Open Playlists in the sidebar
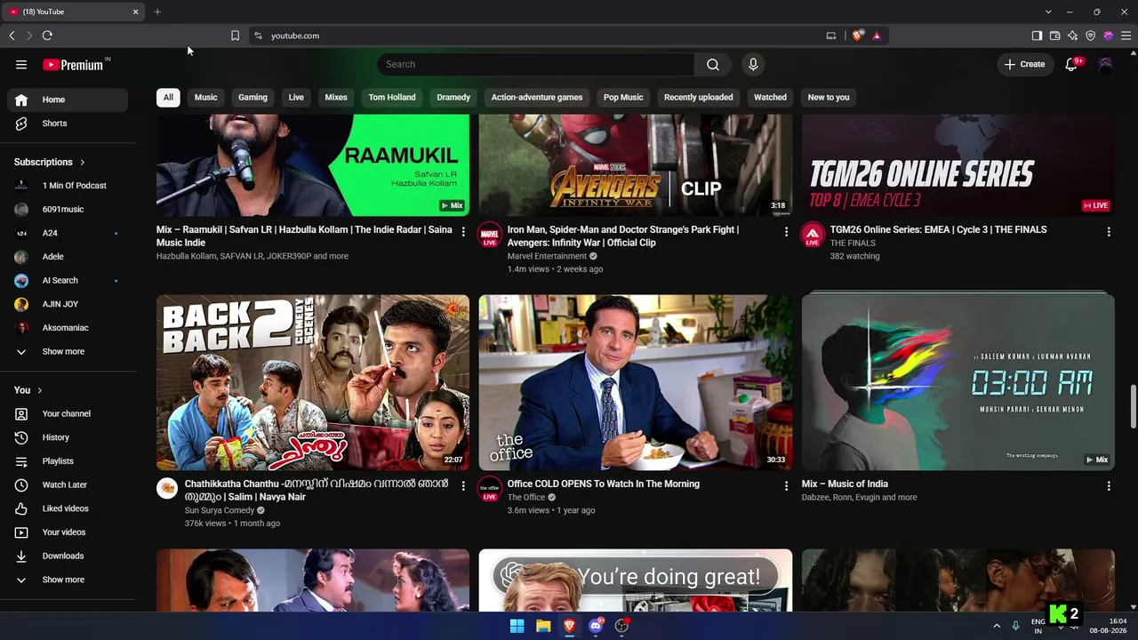Screen dimensions: 1138x640 68,461
